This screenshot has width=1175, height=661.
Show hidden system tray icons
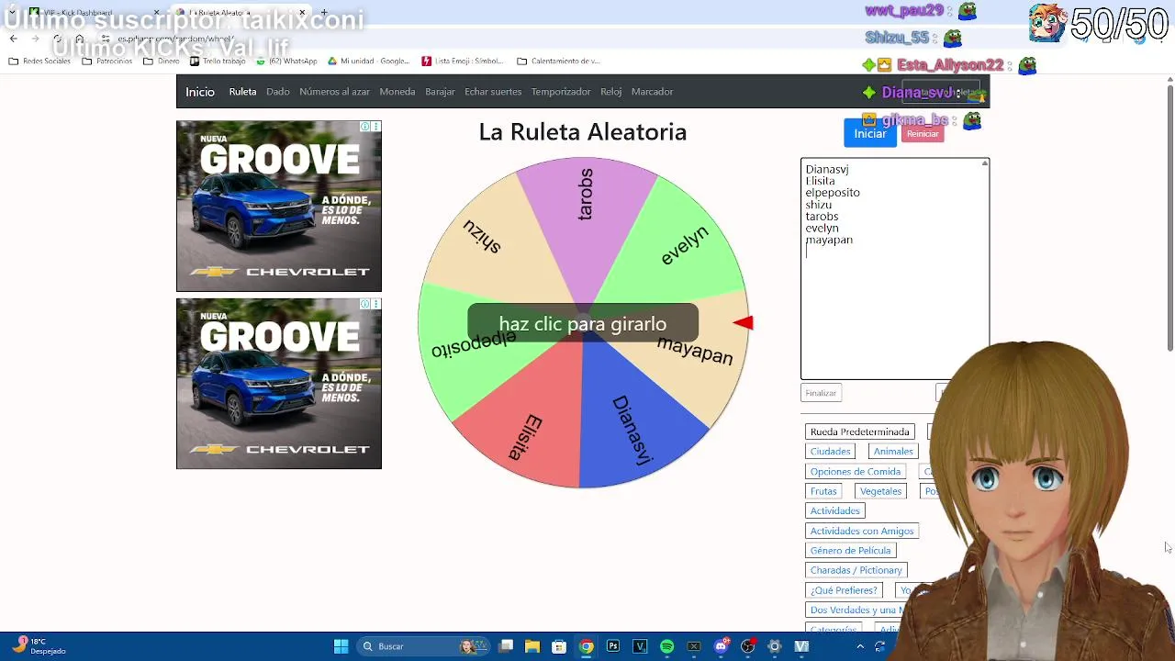coord(860,646)
